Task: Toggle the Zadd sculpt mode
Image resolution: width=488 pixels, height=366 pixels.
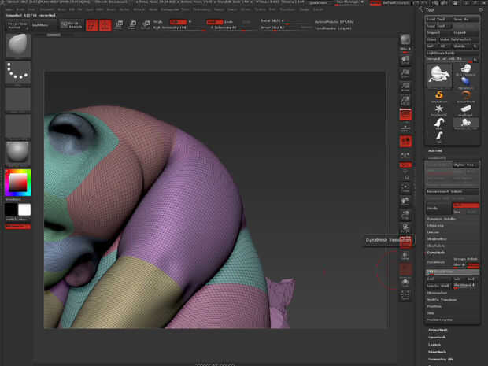Action: coord(214,22)
